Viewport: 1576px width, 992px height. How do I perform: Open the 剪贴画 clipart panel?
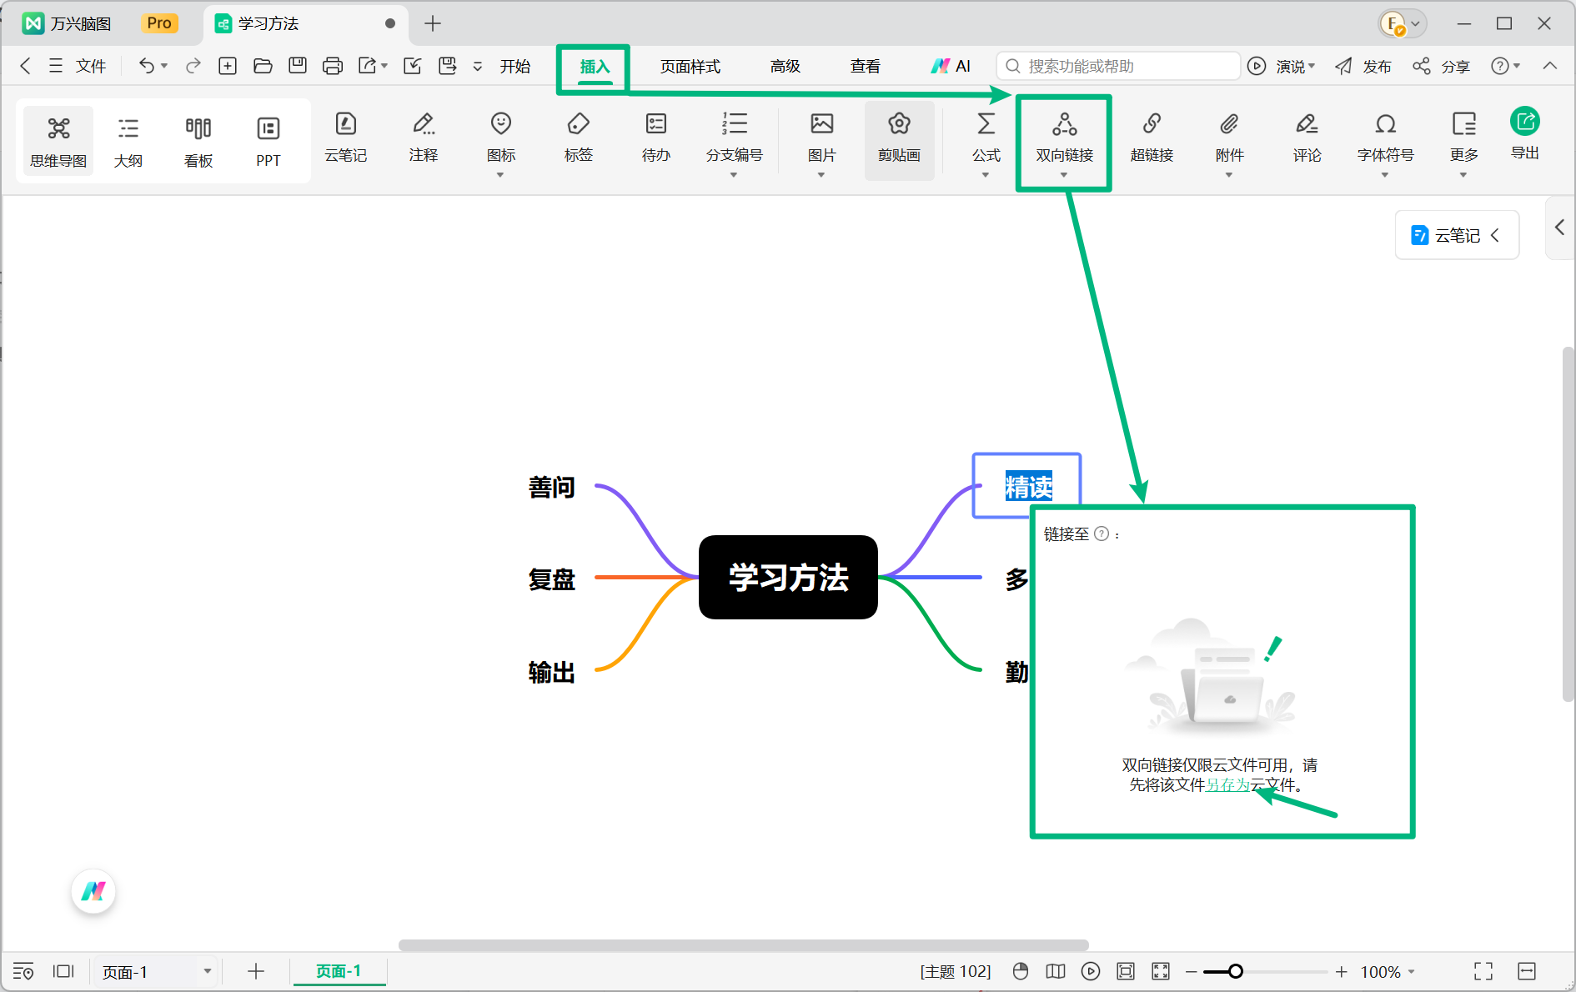click(x=899, y=140)
